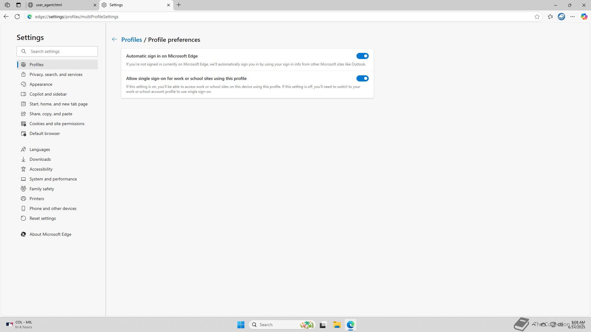Click the Favorites star in address bar
The height and width of the screenshot is (332, 591).
[x=537, y=17]
